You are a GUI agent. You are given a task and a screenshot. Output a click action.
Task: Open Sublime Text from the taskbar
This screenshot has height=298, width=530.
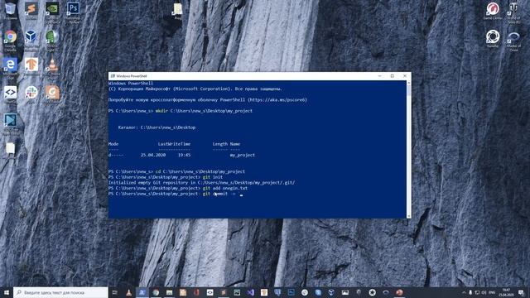(x=224, y=292)
